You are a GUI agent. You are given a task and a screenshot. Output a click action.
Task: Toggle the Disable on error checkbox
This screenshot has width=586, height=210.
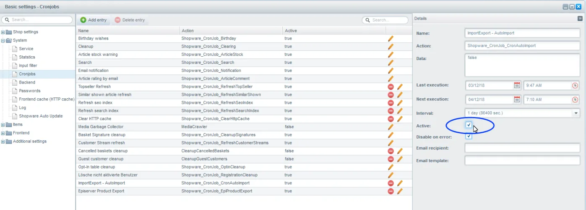pyautogui.click(x=469, y=136)
